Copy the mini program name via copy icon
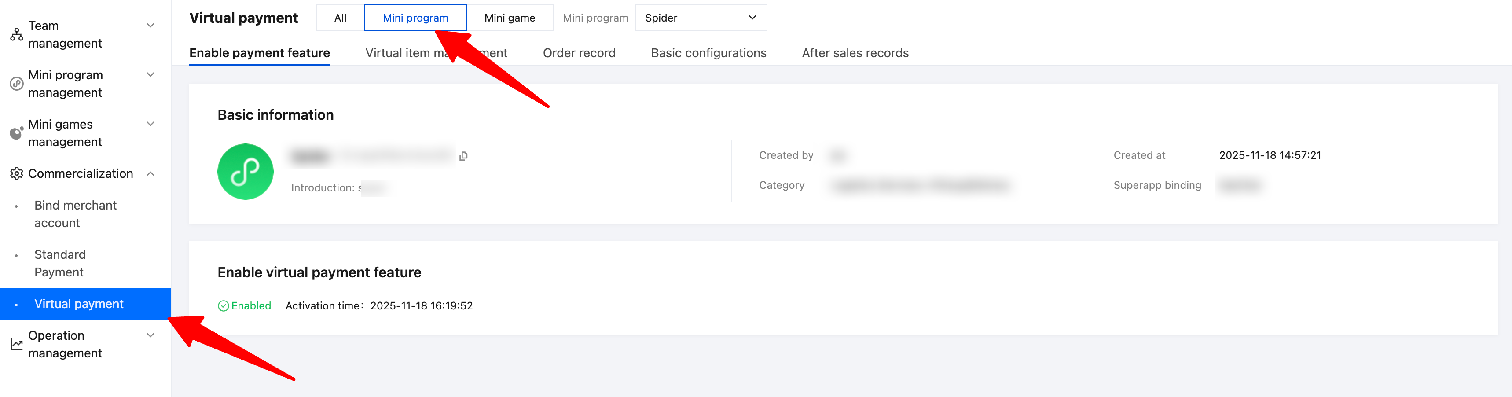 [x=464, y=156]
